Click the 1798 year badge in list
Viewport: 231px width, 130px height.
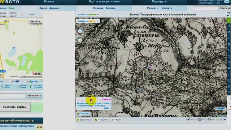pos(39,127)
